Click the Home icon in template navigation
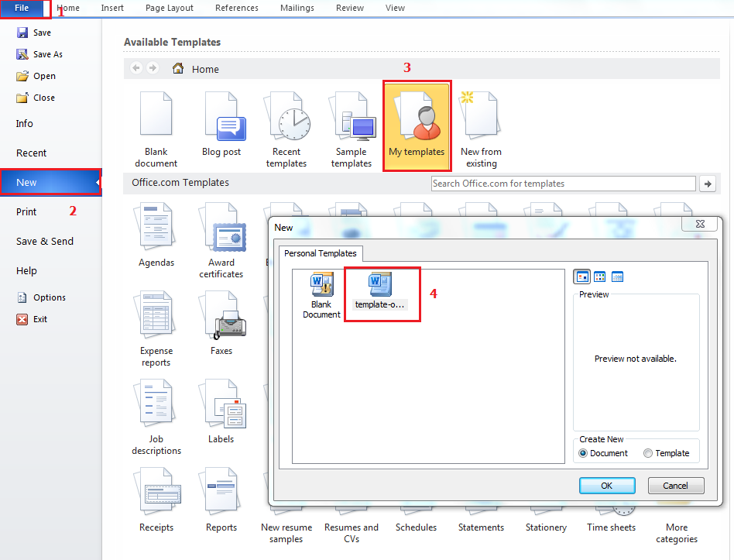 click(178, 68)
